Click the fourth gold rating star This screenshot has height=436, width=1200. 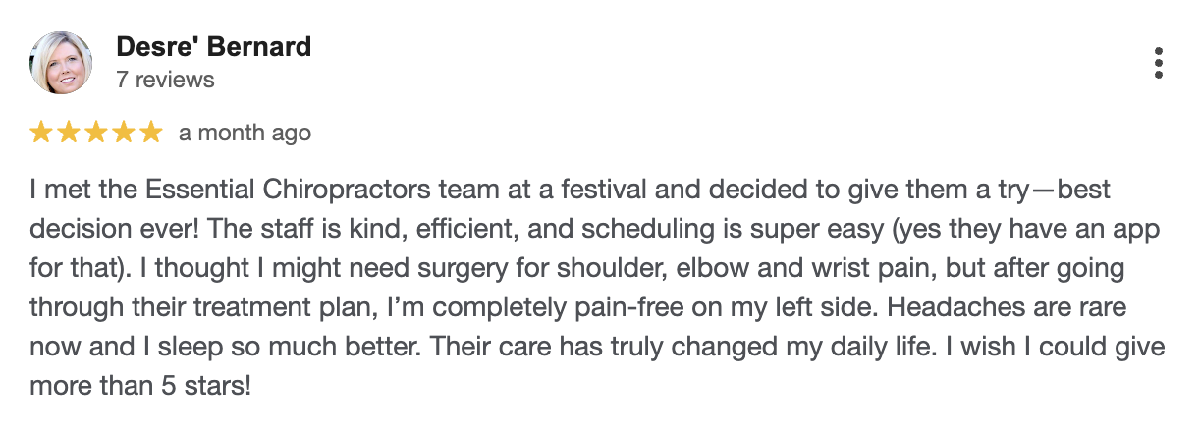tap(123, 133)
